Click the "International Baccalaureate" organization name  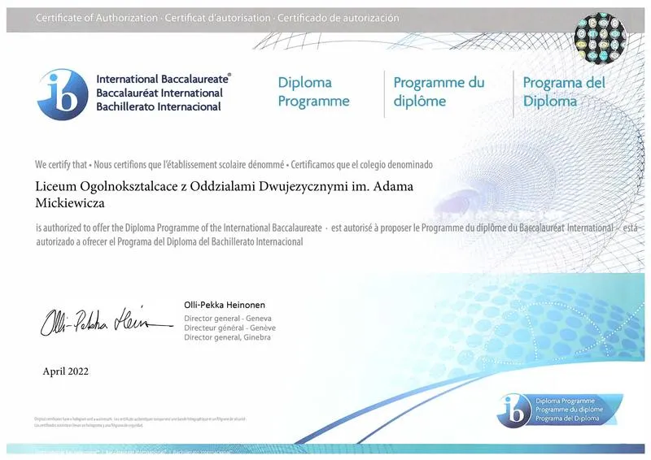tap(164, 80)
